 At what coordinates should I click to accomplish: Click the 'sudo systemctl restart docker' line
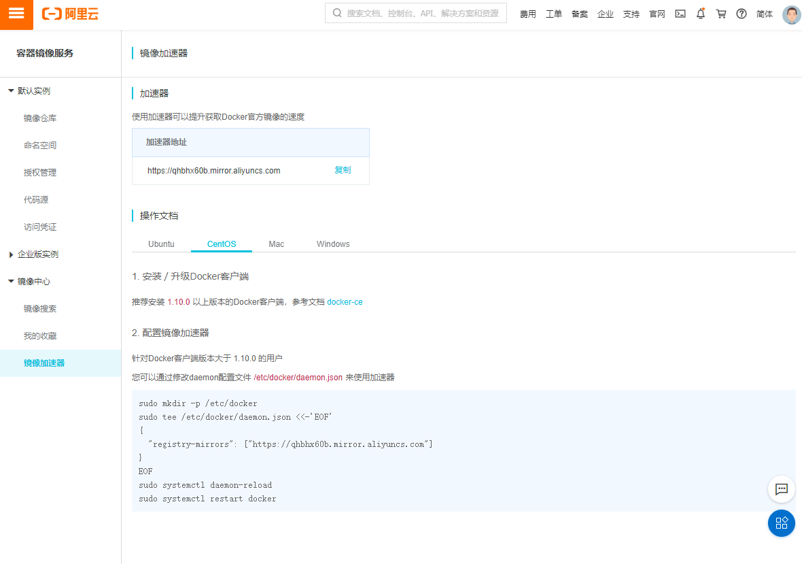pos(207,499)
